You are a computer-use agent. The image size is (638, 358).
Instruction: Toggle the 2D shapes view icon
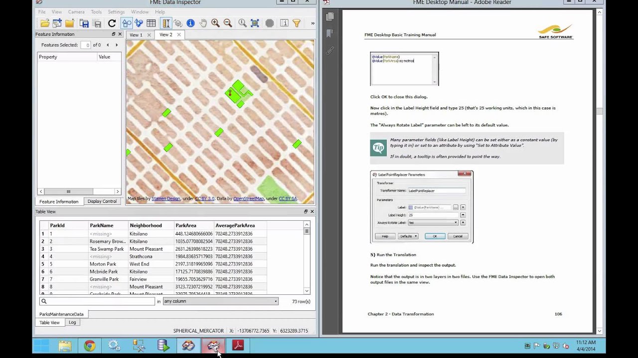point(127,23)
